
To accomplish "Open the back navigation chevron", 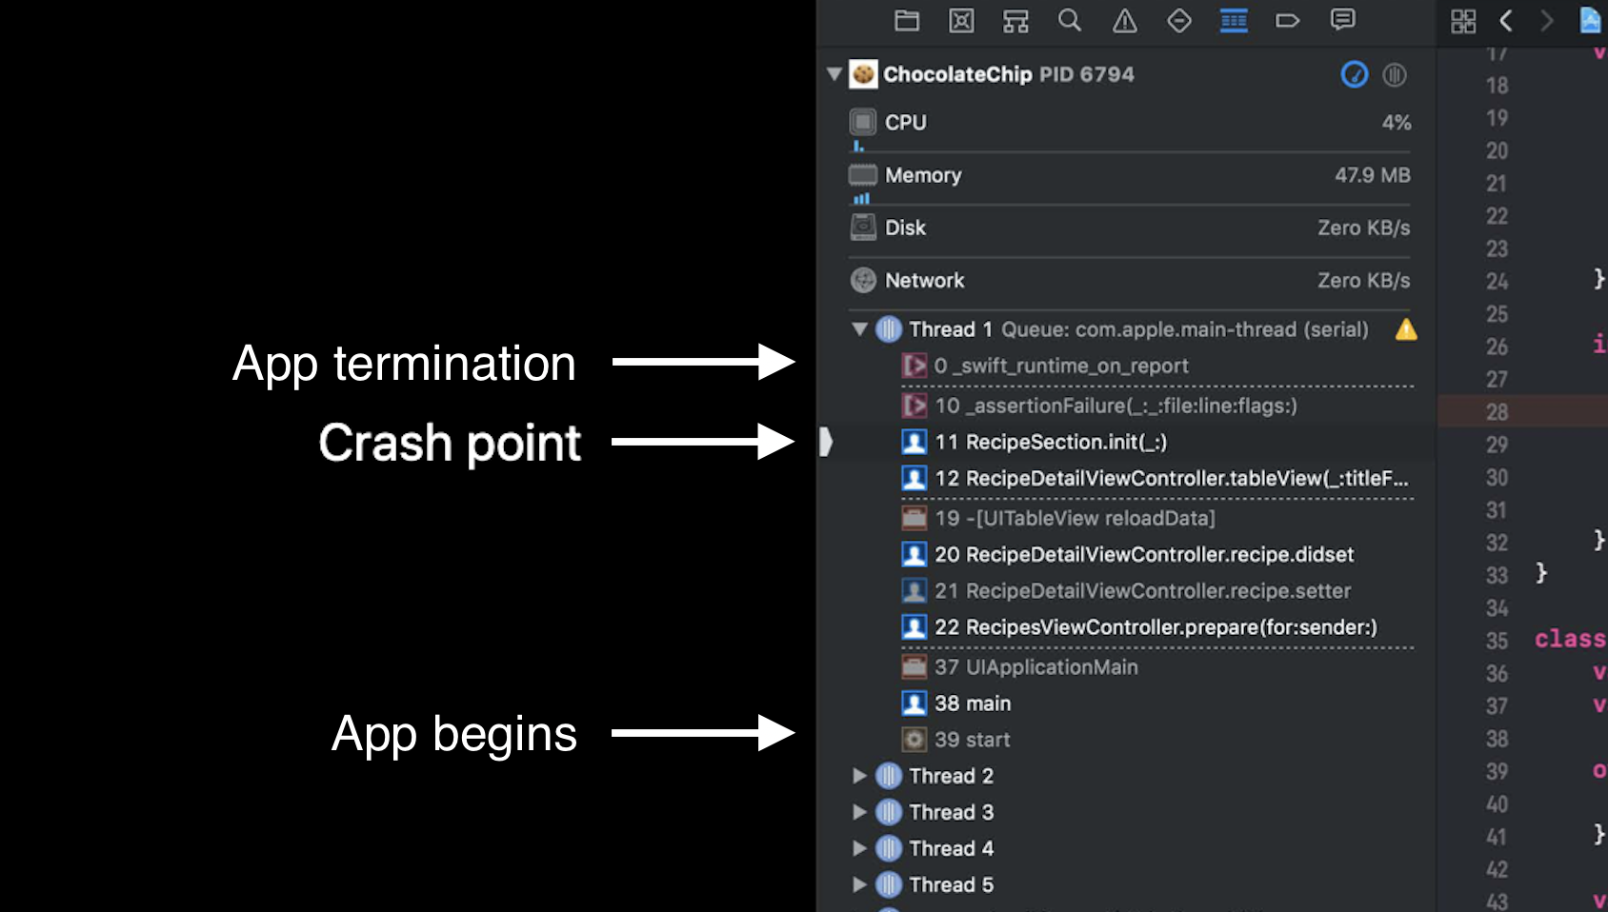I will [x=1505, y=20].
